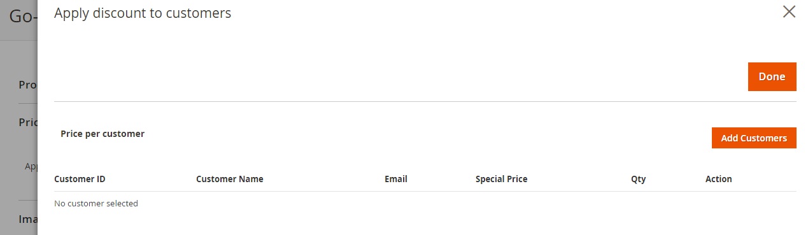Select the Qty column header
This screenshot has height=235, width=808.
(638, 179)
